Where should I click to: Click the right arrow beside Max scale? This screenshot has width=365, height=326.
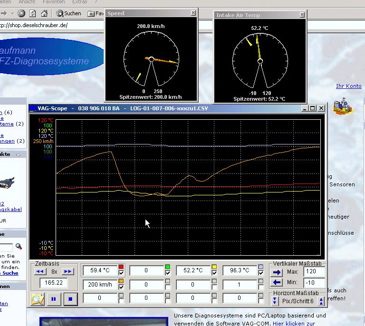click(x=277, y=272)
